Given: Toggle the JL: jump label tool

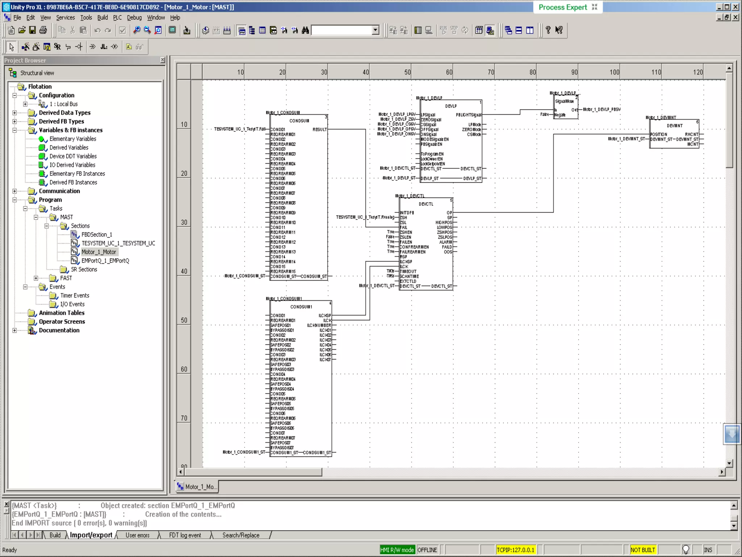Looking at the screenshot, I should (104, 47).
